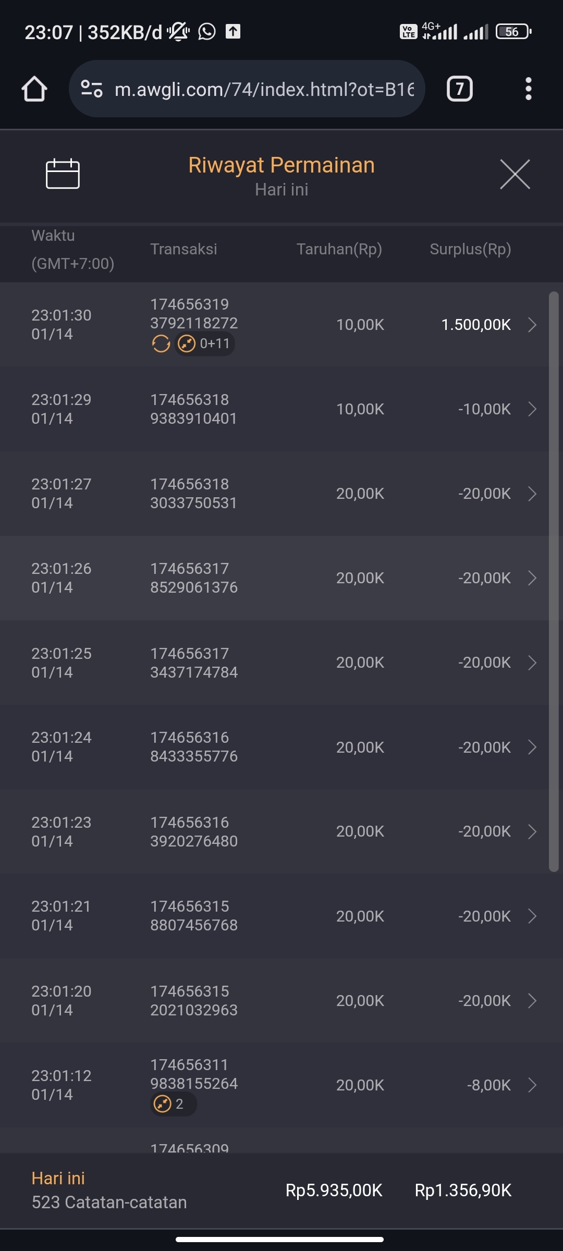Tap the free spin 0+11 badge
Viewport: 563px width, 1251px height.
coord(205,344)
